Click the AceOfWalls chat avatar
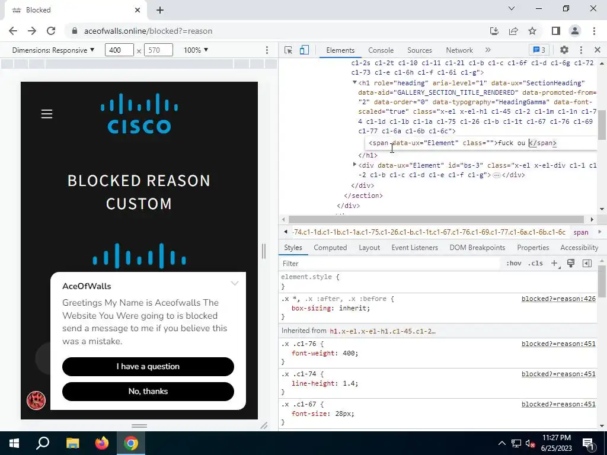This screenshot has height=455, width=607. [36, 400]
